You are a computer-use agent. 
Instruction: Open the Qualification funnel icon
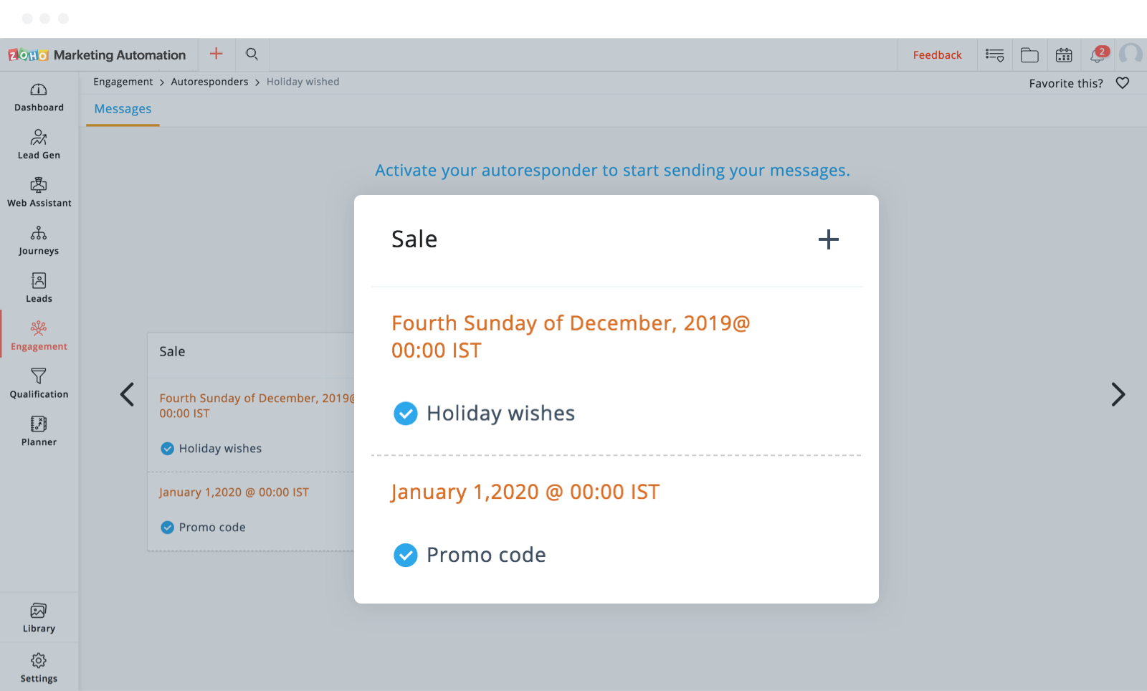(39, 376)
